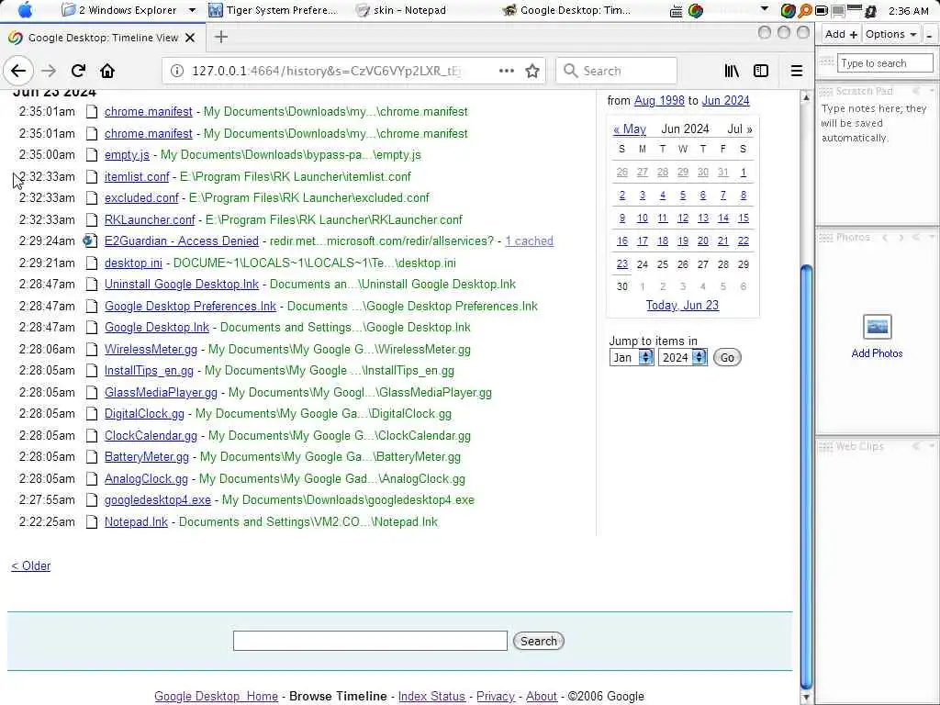Show the Firefox sidebars icon
Viewport: 940px width, 705px height.
pos(761,71)
